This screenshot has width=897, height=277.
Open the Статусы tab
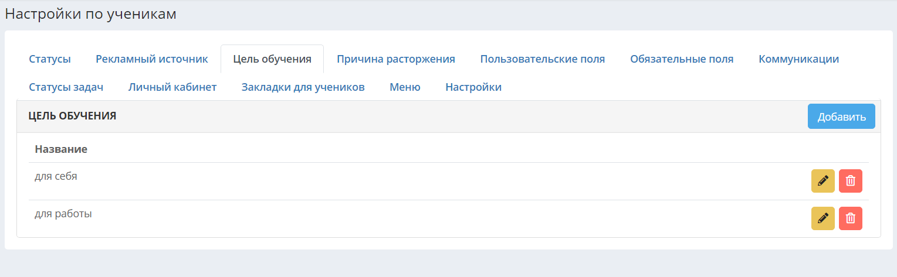tap(50, 59)
